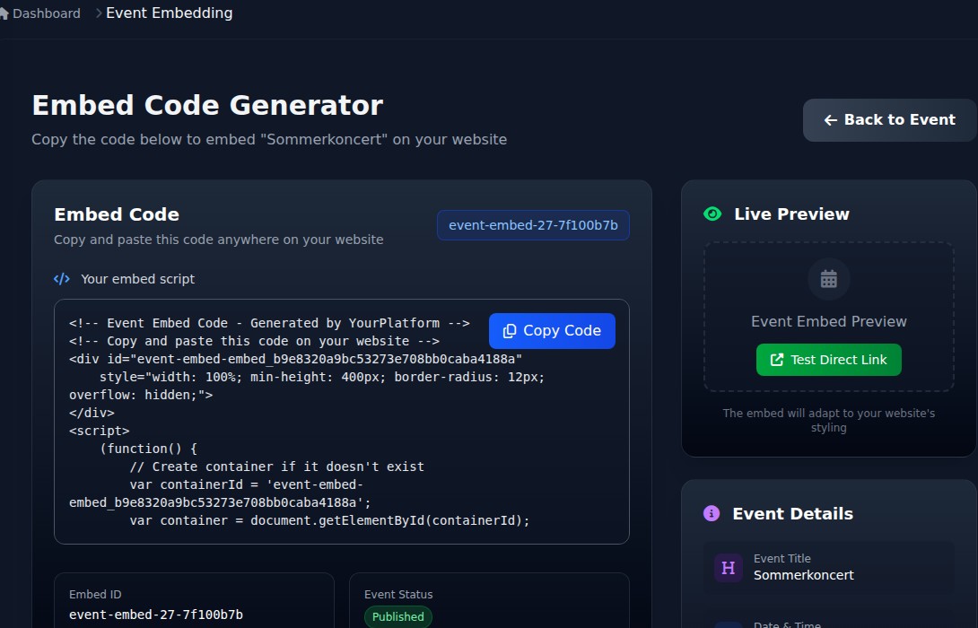Click the 'Event Status' label
978x628 pixels.
click(398, 594)
